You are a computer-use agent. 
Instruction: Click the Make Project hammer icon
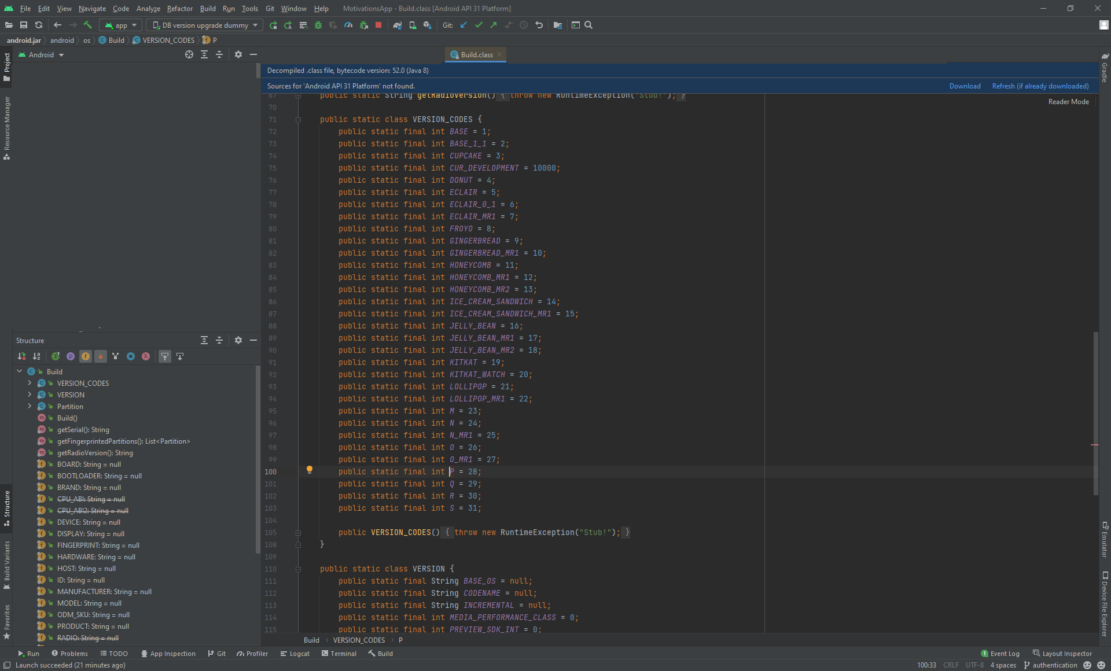pos(88,25)
